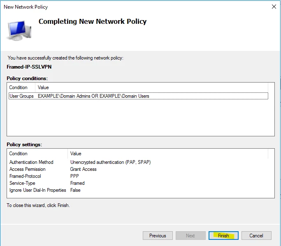
Task: Close the New Network Policy dialog
Action: click(274, 7)
